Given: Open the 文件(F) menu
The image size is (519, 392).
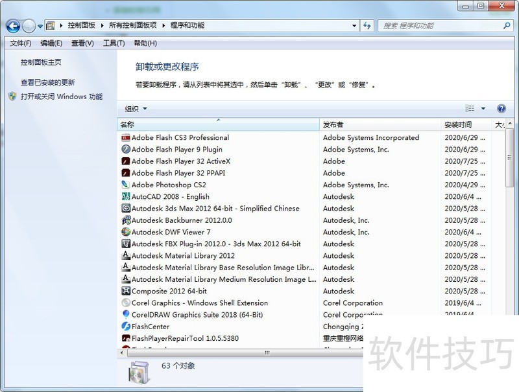Looking at the screenshot, I should click(21, 43).
